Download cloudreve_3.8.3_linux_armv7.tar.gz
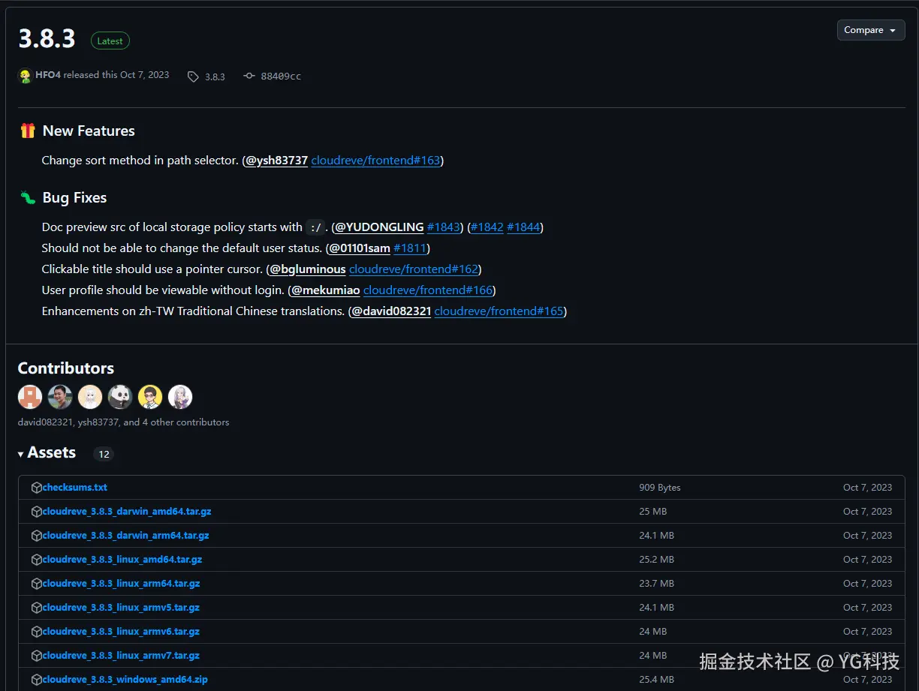Image resolution: width=919 pixels, height=691 pixels. click(122, 656)
